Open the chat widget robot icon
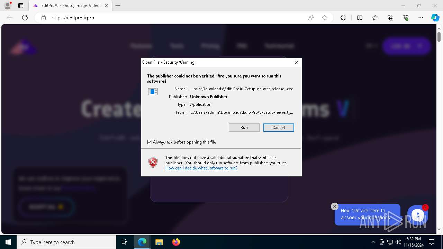This screenshot has width=443, height=249. tap(418, 215)
